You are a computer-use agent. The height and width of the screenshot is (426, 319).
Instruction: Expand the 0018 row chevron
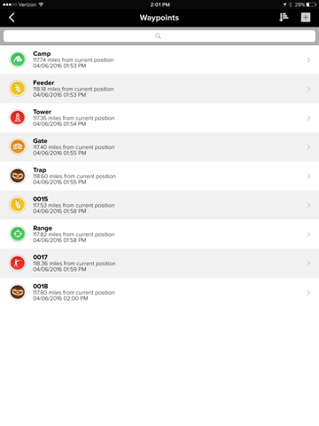point(308,293)
